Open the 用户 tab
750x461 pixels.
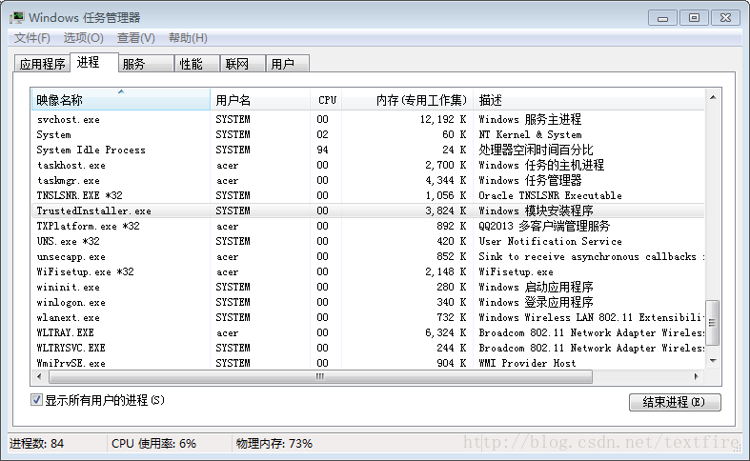click(287, 64)
